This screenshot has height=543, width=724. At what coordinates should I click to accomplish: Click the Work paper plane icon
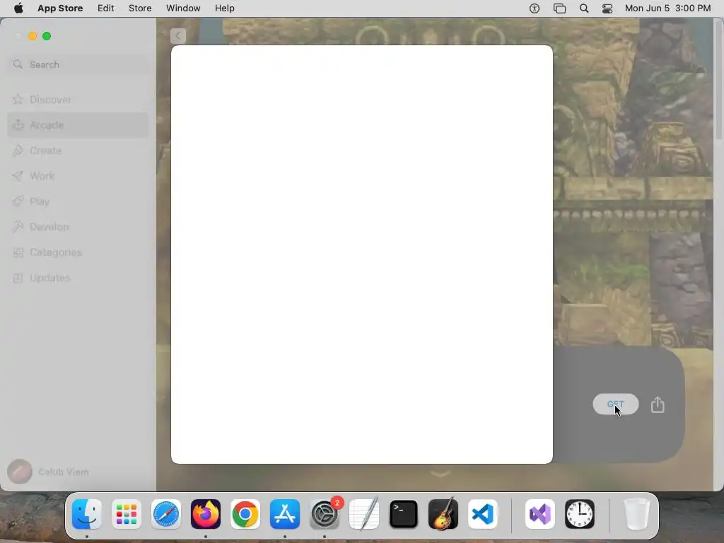18,176
